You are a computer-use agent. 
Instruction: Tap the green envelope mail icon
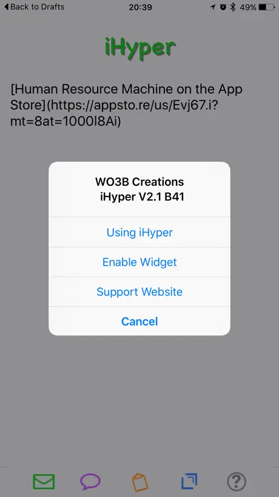coord(44,481)
